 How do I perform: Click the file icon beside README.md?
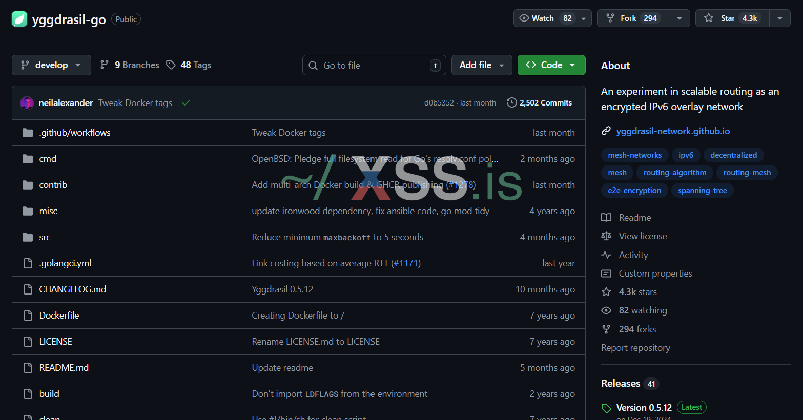(28, 368)
